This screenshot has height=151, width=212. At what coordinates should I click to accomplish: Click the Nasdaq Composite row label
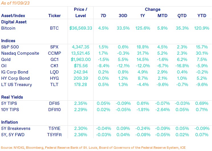(18, 53)
